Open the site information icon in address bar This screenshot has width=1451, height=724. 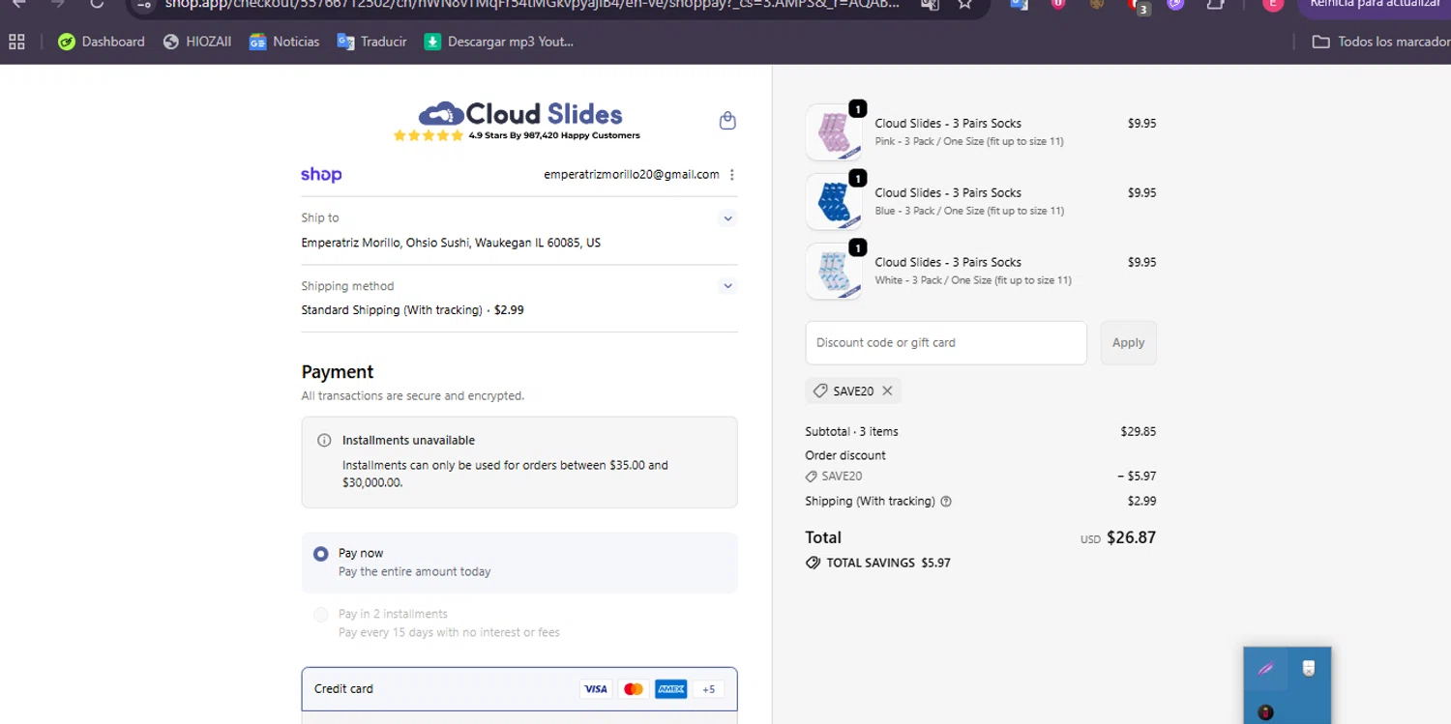click(x=144, y=4)
